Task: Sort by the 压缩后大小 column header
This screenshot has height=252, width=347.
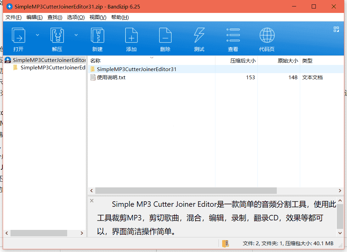Action: tap(236, 61)
